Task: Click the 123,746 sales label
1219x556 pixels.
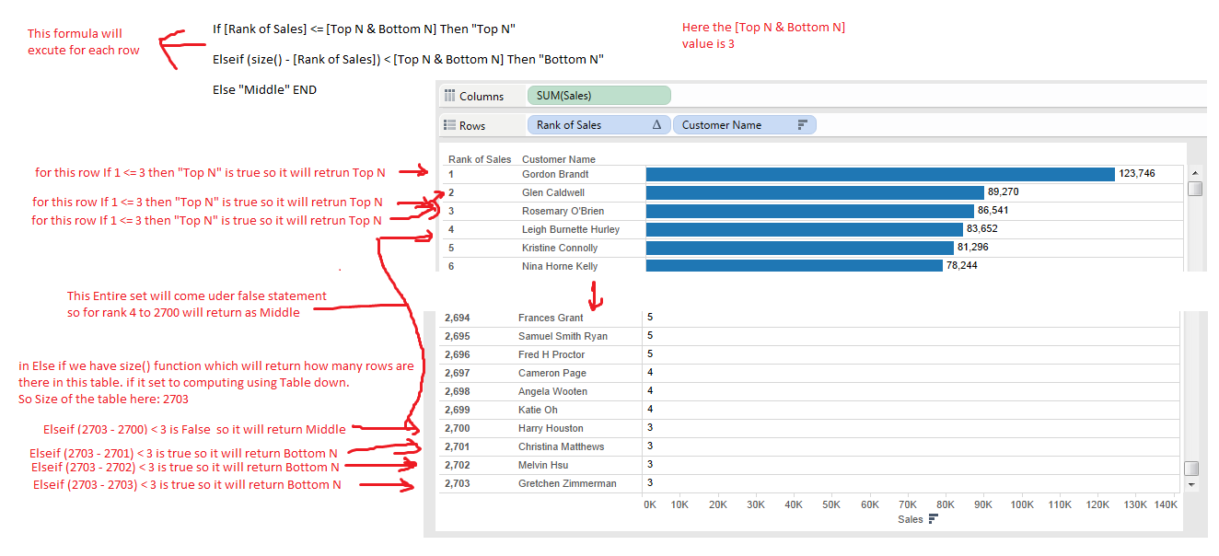Action: [x=1137, y=173]
